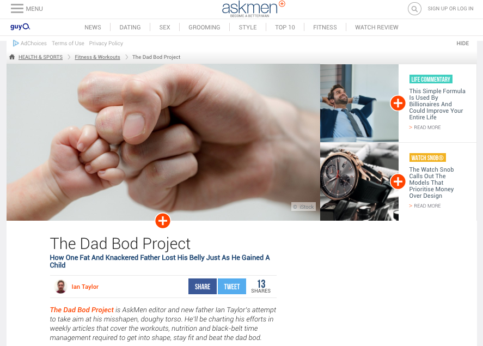The width and height of the screenshot is (483, 346).
Task: Open the hamburger MENU icon
Action: pyautogui.click(x=17, y=9)
